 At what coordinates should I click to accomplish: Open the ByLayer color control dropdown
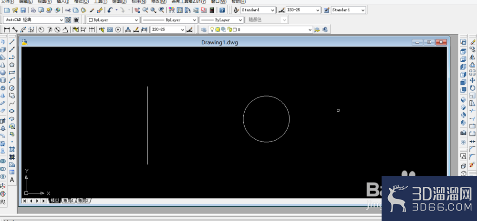(x=113, y=19)
